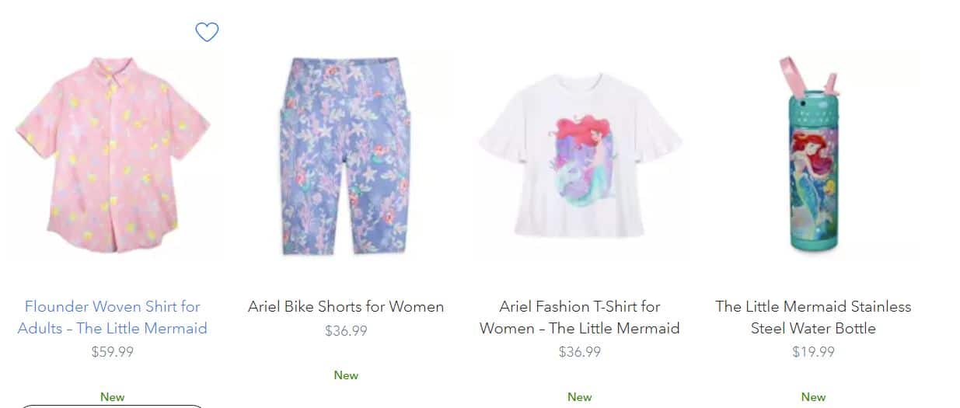
Task: Open the Little Mermaid water bottle image
Action: [x=813, y=154]
